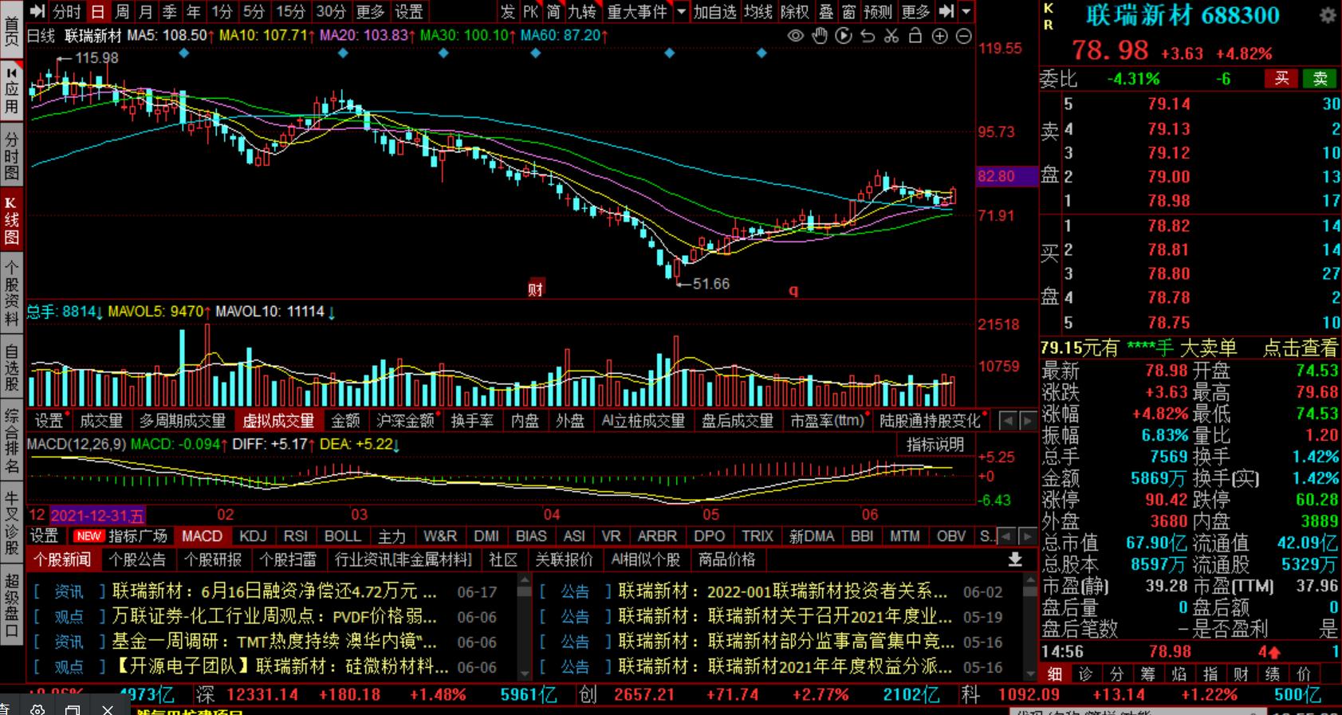The height and width of the screenshot is (715, 1342).
Task: Toggle the padlock icon in the chart toolbar
Action: tap(915, 36)
